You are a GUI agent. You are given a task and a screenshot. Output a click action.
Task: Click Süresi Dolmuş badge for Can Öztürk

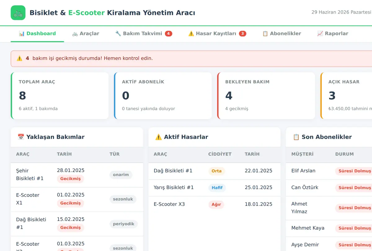(x=354, y=188)
